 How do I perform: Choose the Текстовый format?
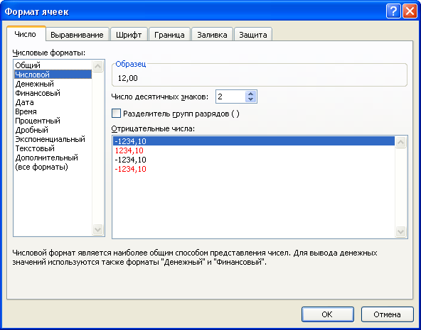[53, 148]
